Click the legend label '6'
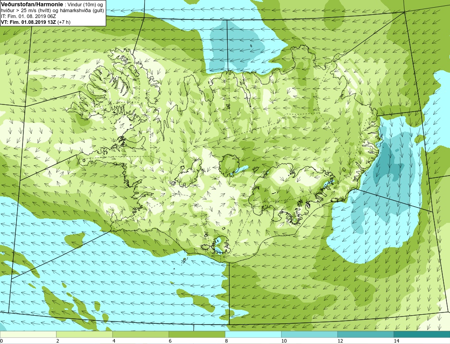Image resolution: width=450 pixels, height=344 pixels. pos(170,341)
